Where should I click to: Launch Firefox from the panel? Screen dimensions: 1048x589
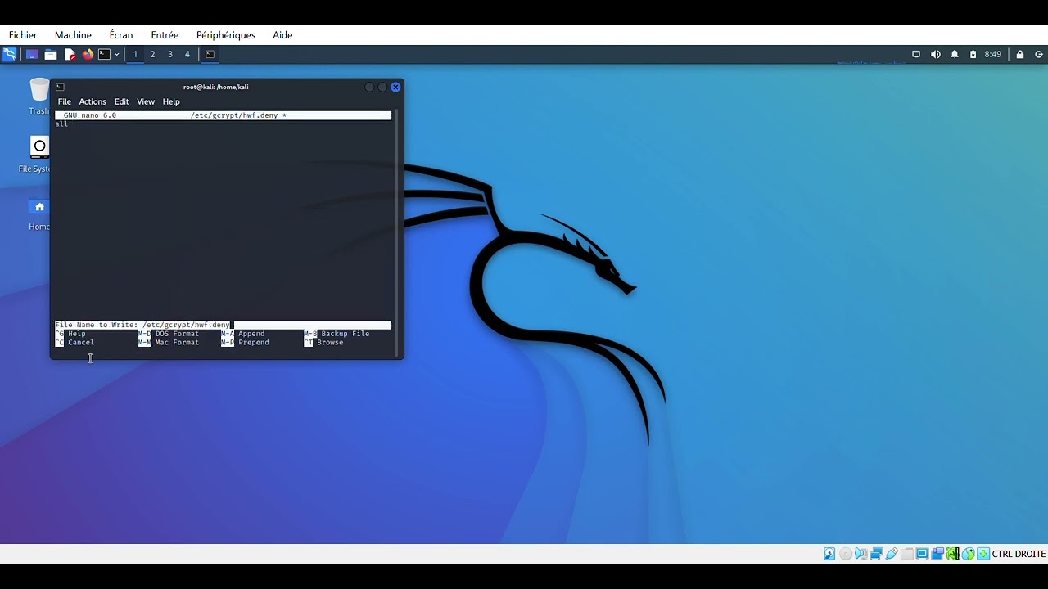[88, 54]
